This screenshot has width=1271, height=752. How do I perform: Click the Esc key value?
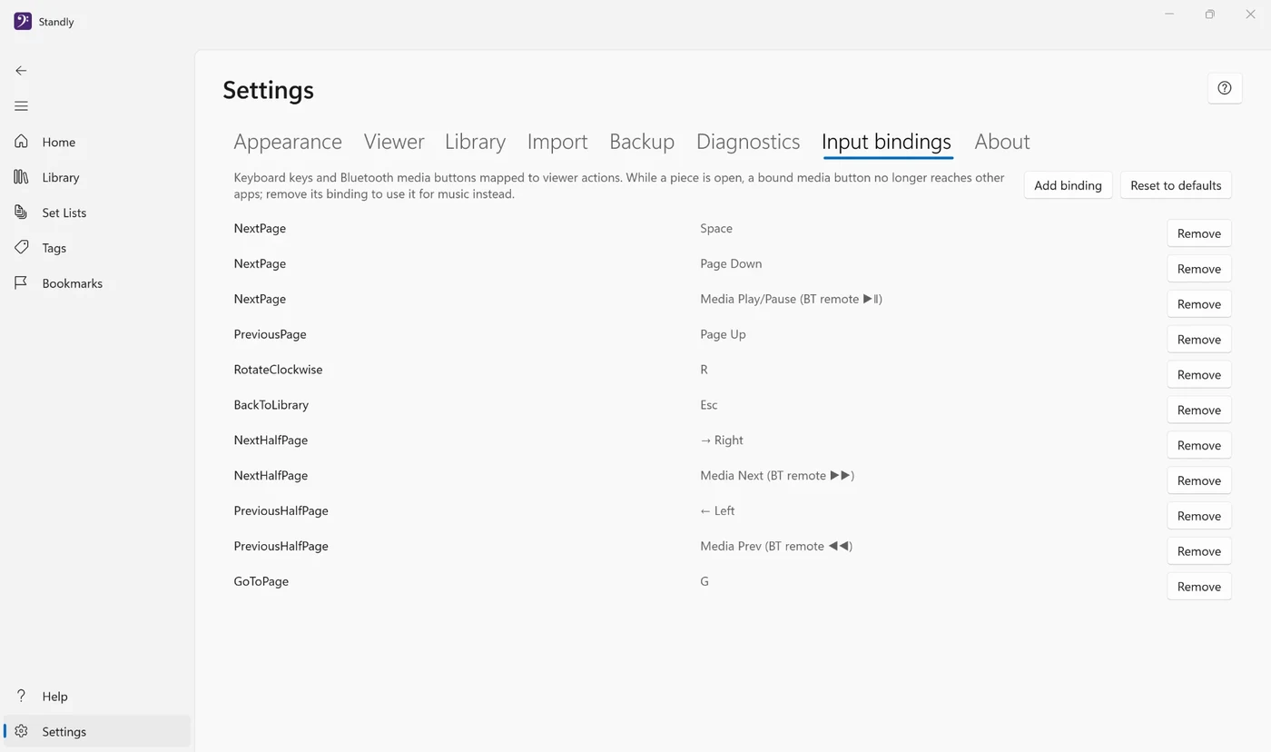(709, 405)
